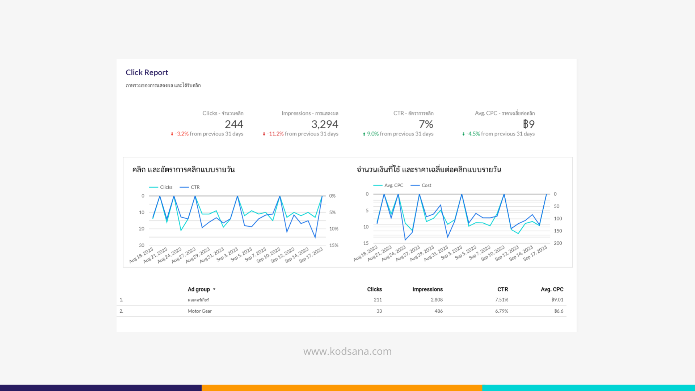
Task: Select the Impressions scorecard value 3,294
Action: (325, 124)
